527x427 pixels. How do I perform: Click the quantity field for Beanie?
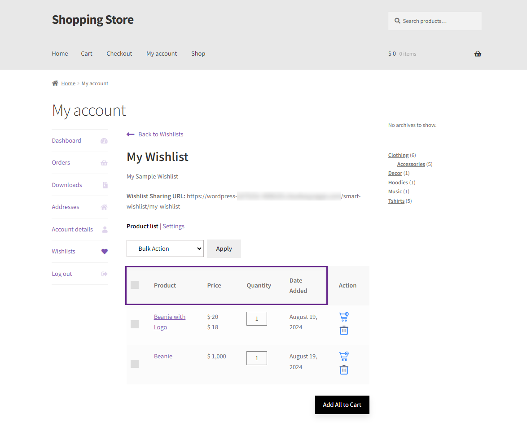tap(257, 358)
